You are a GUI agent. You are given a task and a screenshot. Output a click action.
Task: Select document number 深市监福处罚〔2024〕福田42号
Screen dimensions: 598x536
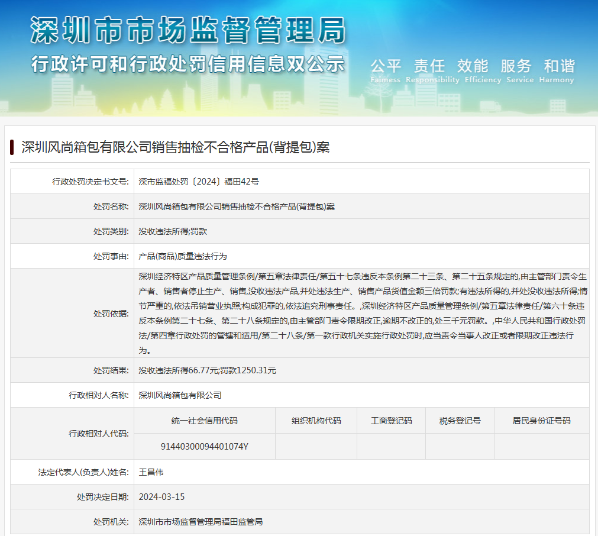pyautogui.click(x=199, y=182)
